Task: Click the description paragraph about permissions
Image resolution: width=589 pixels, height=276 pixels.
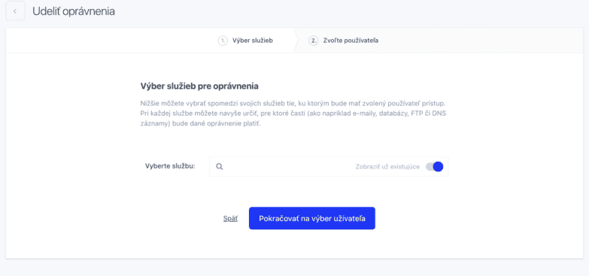Action: coord(293,114)
